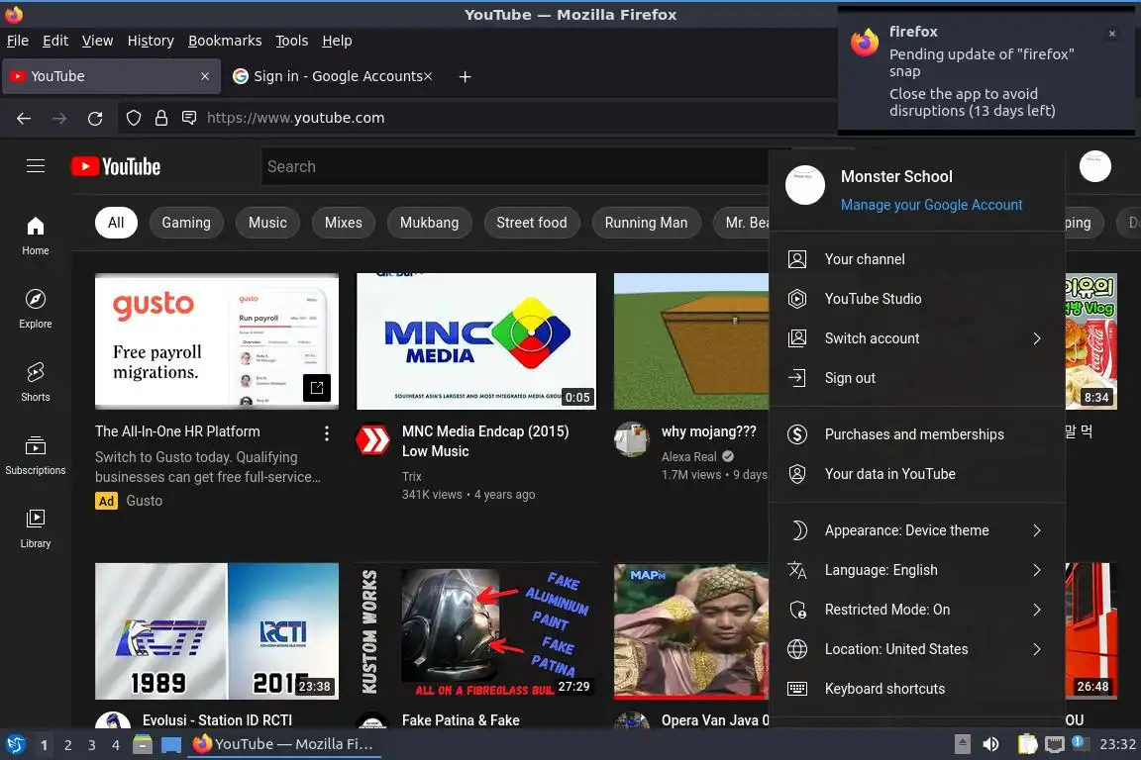Click the external link icon on Gusto ad

(317, 388)
